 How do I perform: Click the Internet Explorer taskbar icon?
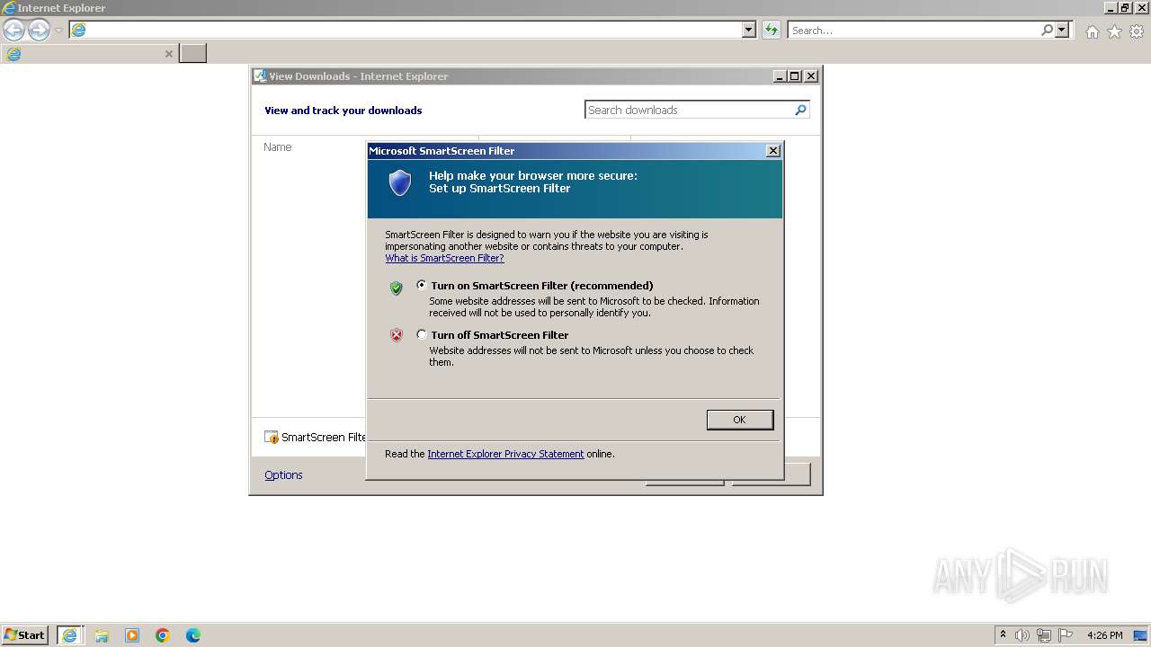point(69,635)
